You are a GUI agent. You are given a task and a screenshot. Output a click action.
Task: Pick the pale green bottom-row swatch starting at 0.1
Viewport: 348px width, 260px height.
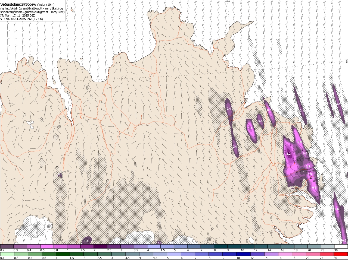7,254
